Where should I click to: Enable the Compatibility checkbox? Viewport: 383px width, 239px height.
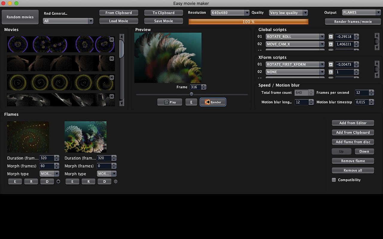334,180
